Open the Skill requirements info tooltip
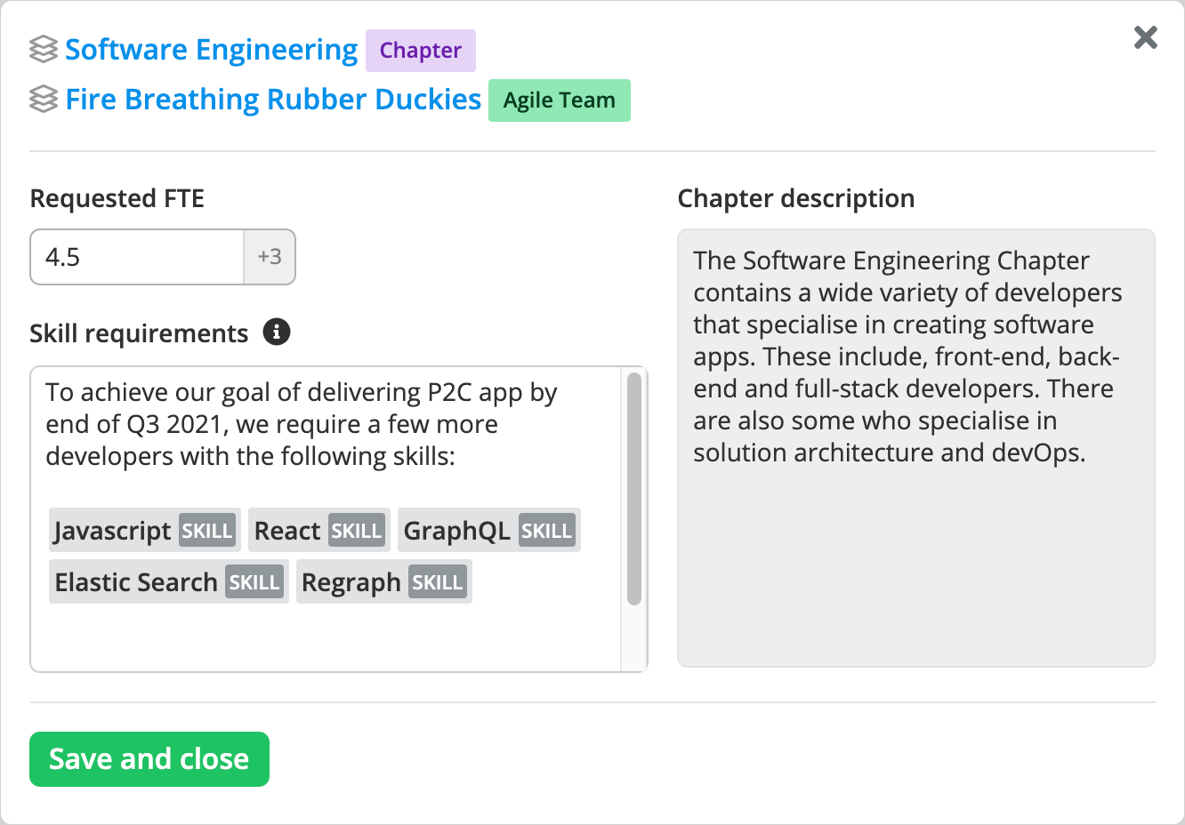The width and height of the screenshot is (1185, 825). pos(277,332)
